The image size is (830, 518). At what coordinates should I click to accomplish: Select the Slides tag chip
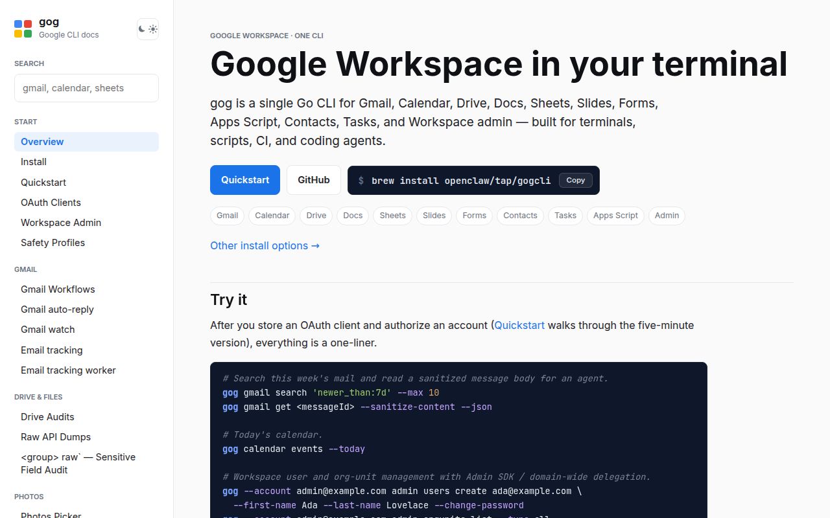point(434,216)
